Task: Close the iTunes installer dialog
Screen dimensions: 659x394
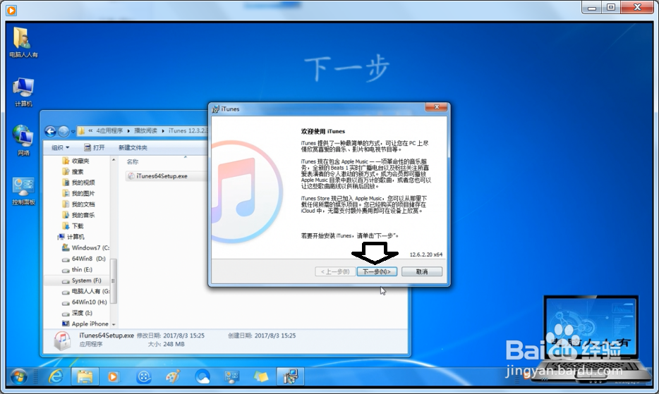Action: tap(436, 107)
